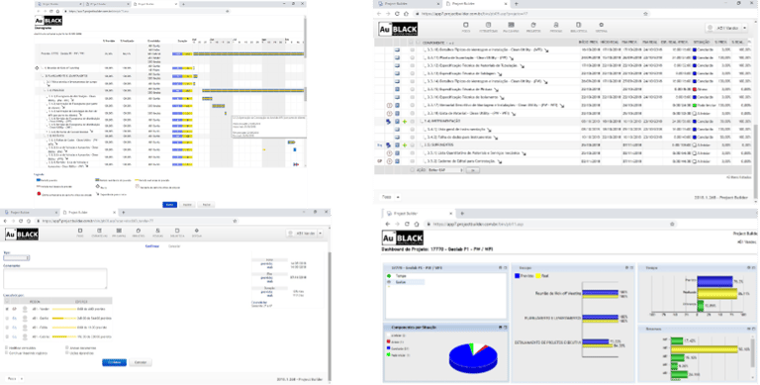760x385 pixels.
Task: Open AD1 Vendor user menu in task list window
Action: (x=726, y=28)
